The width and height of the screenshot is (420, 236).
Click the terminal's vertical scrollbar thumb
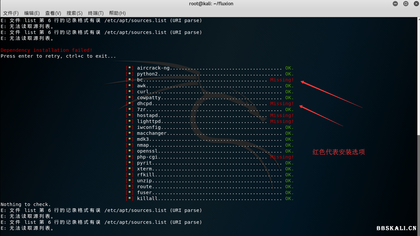click(418, 185)
